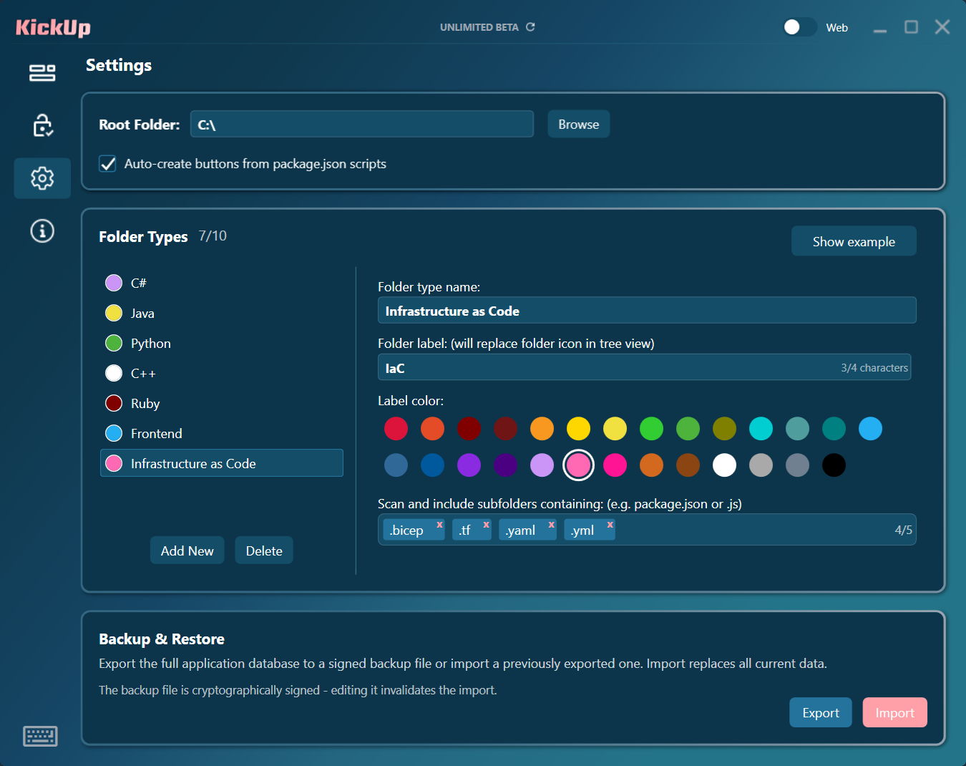966x766 pixels.
Task: Open the locked folder check sidebar icon
Action: coord(42,125)
